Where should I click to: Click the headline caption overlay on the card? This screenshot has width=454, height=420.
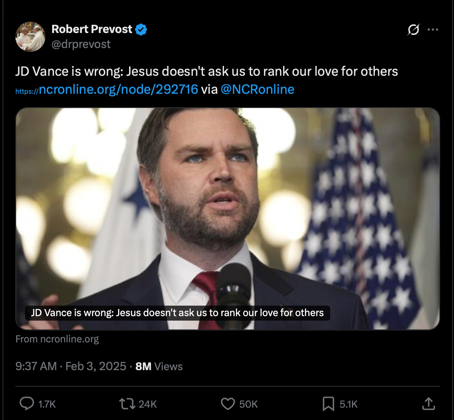coord(177,313)
